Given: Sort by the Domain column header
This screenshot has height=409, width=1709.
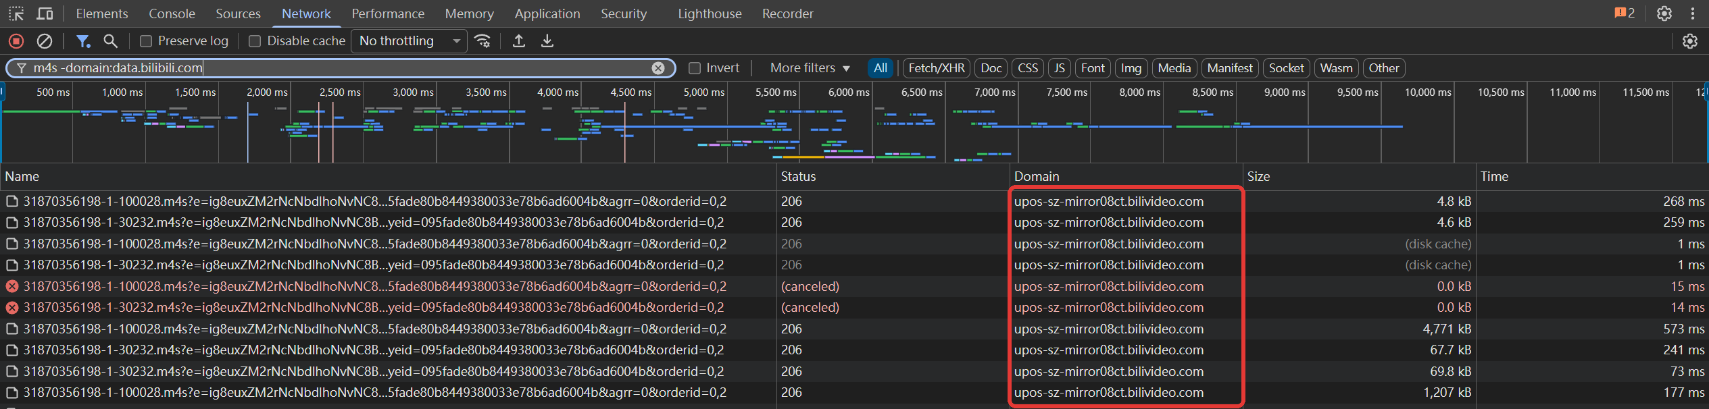Looking at the screenshot, I should (x=1126, y=177).
